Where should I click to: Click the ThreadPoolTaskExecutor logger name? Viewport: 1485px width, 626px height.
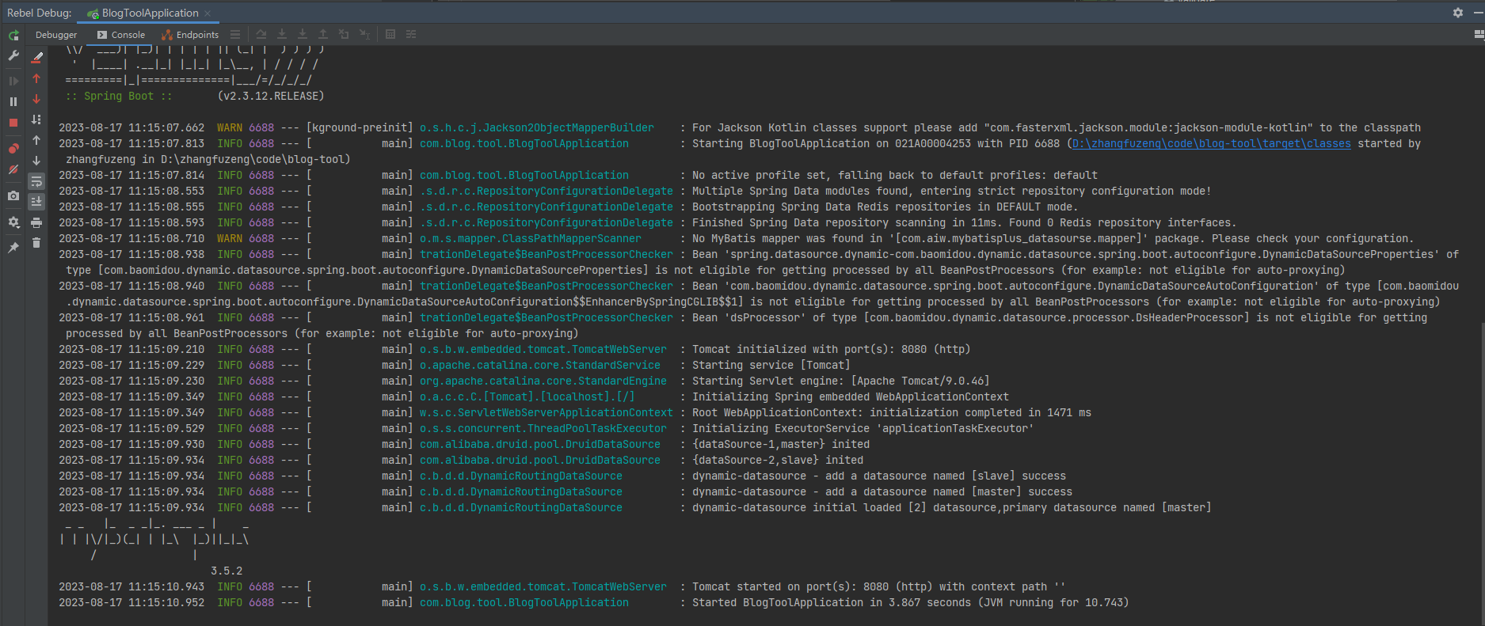(x=543, y=428)
